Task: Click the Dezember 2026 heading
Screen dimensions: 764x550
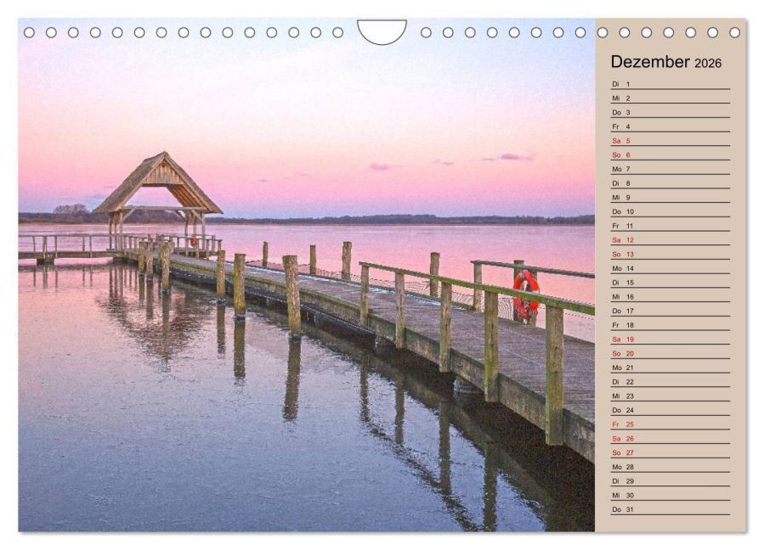Action: click(665, 62)
